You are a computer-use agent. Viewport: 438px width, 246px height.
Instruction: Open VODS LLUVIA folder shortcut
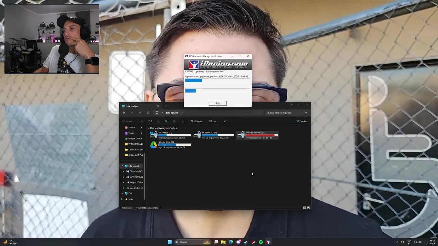(x=133, y=144)
